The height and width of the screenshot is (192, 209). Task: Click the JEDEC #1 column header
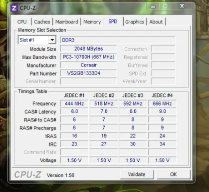coord(74,95)
